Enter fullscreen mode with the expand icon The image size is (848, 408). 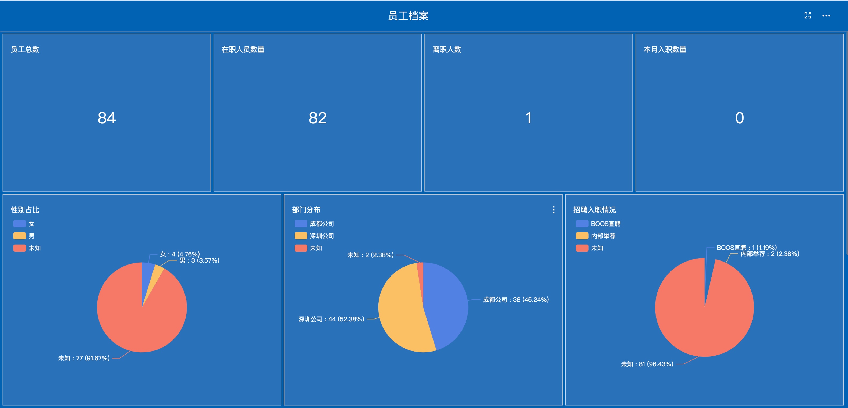tap(807, 16)
